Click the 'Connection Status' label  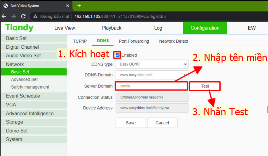click(95, 97)
